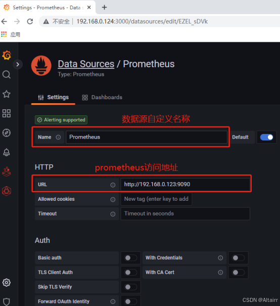Click info icon next to URL label
This screenshot has height=306, width=280.
pos(113,185)
